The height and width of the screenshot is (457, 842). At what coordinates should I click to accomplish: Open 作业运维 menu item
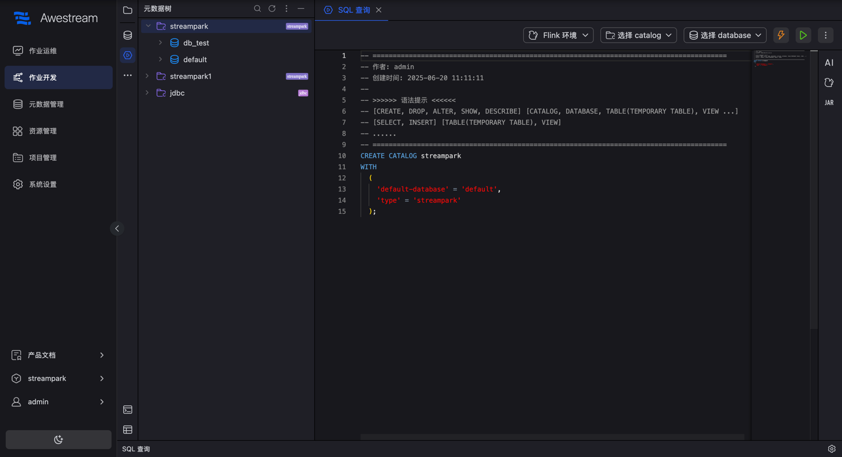(43, 51)
